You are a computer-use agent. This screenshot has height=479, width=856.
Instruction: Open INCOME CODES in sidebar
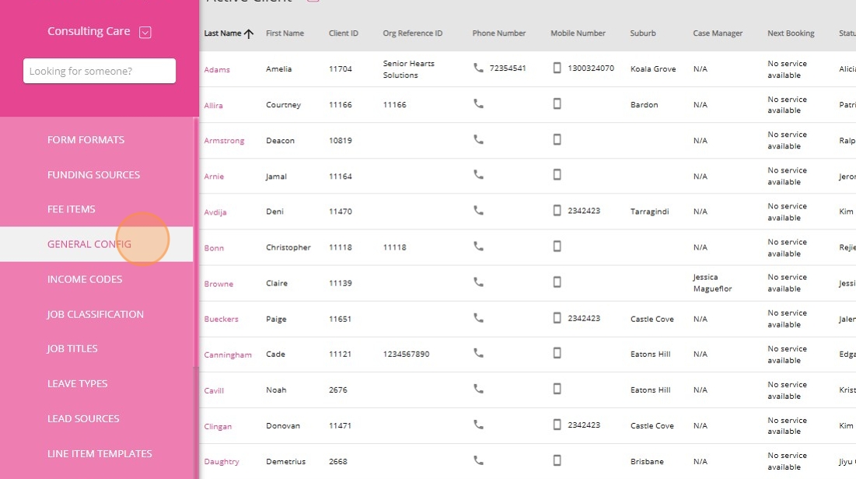[x=85, y=279]
